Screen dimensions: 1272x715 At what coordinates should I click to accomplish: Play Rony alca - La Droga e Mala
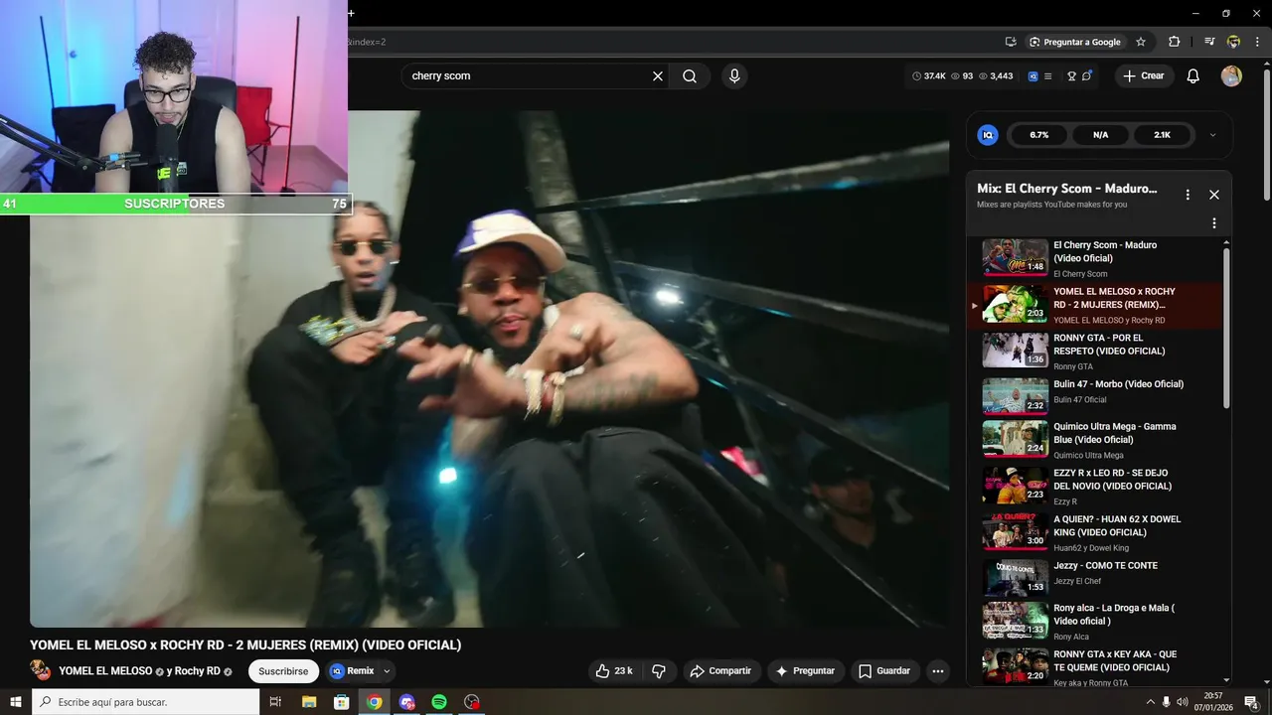pyautogui.click(x=1098, y=622)
